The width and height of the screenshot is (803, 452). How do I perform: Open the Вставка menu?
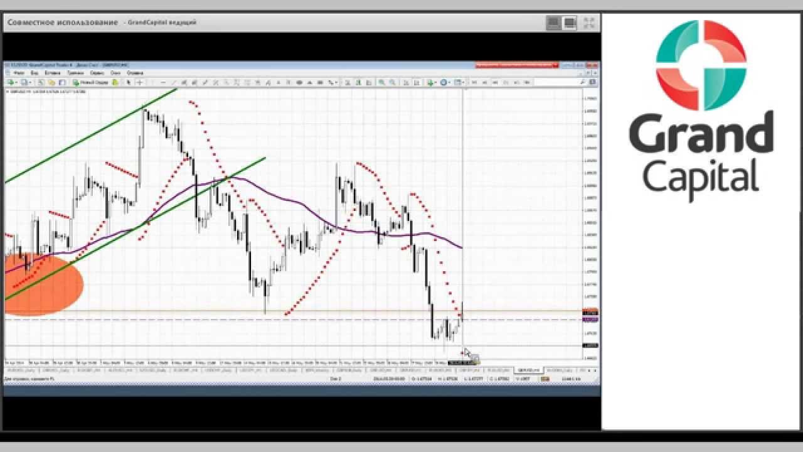[x=52, y=73]
